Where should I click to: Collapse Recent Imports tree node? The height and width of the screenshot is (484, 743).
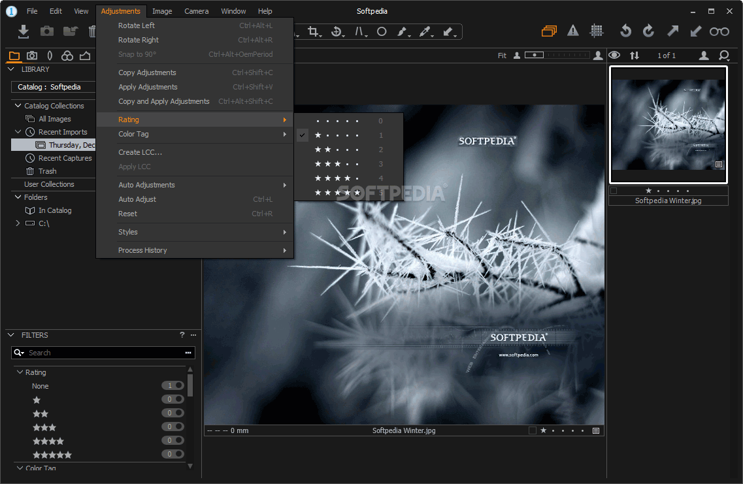pyautogui.click(x=18, y=132)
